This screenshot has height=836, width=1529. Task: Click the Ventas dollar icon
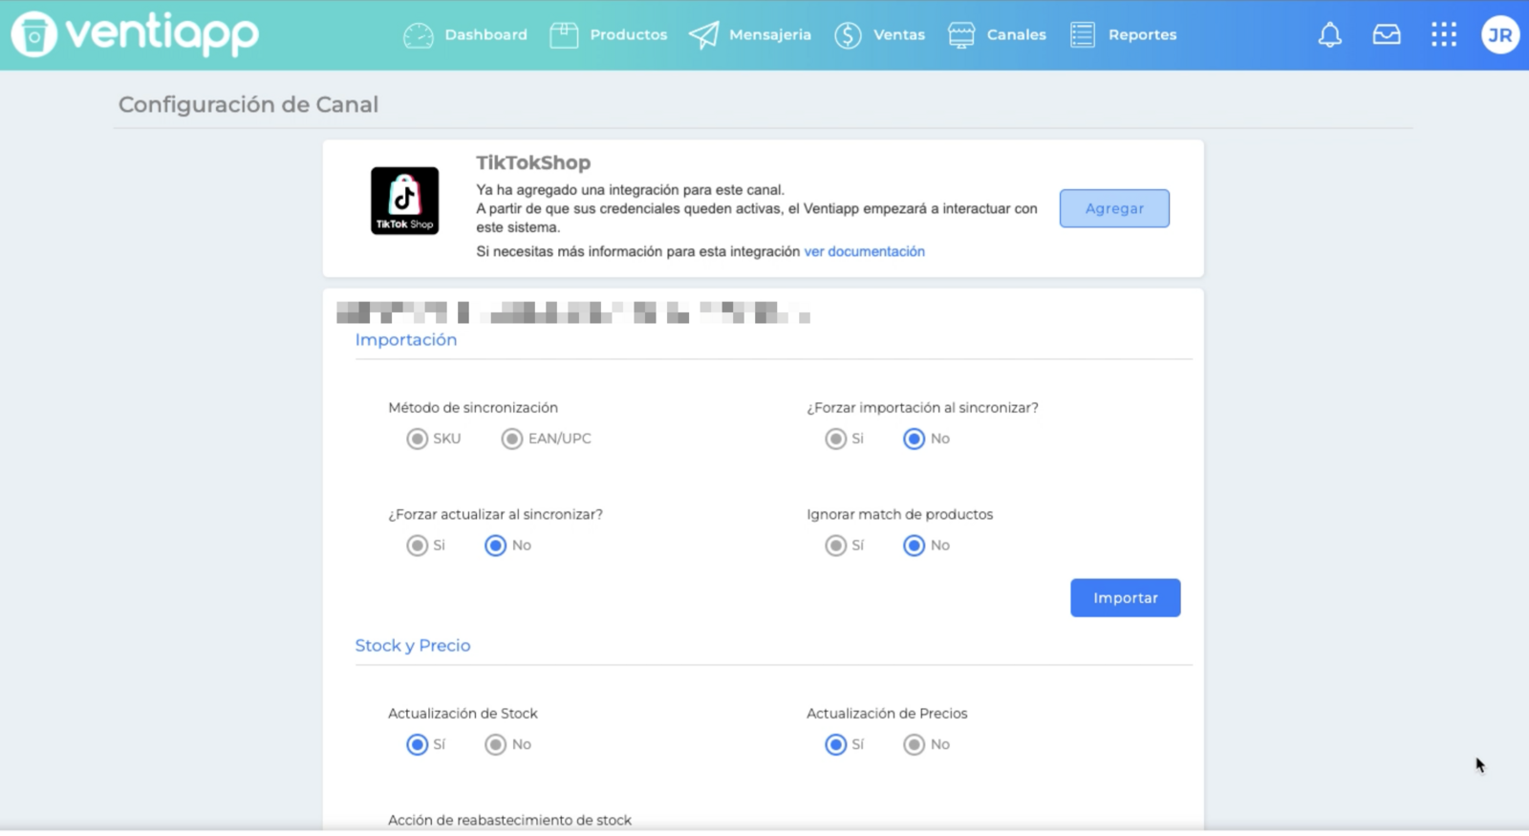[848, 35]
